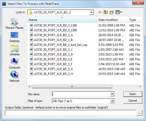Sort files by Date modified column
146x121 pixels.
pos(112,20)
